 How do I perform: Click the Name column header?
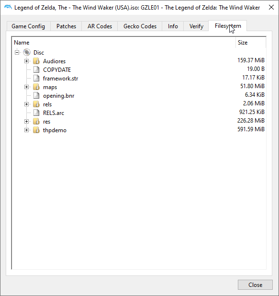tap(124, 43)
